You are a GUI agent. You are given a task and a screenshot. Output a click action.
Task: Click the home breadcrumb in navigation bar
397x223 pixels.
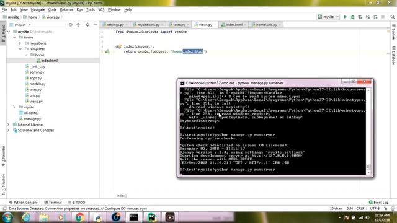32,17
